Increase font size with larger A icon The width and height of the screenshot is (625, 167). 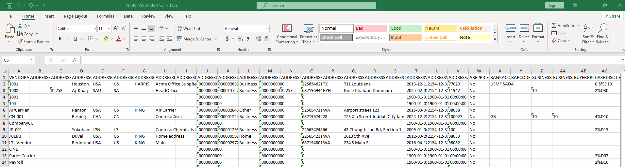click(116, 29)
